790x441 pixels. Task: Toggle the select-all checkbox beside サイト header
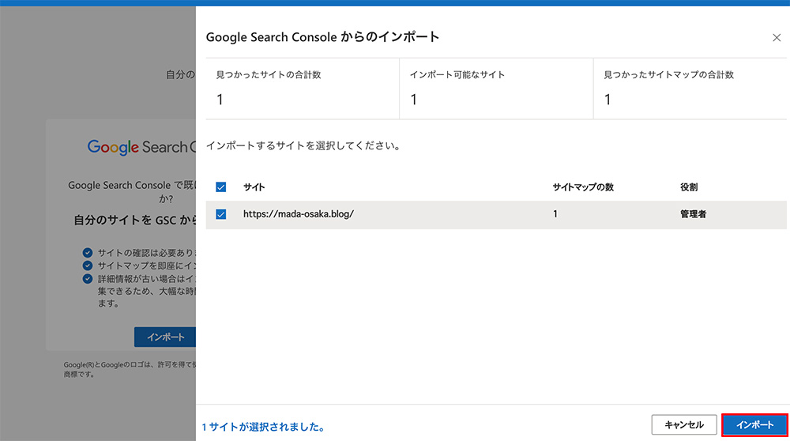pyautogui.click(x=220, y=187)
